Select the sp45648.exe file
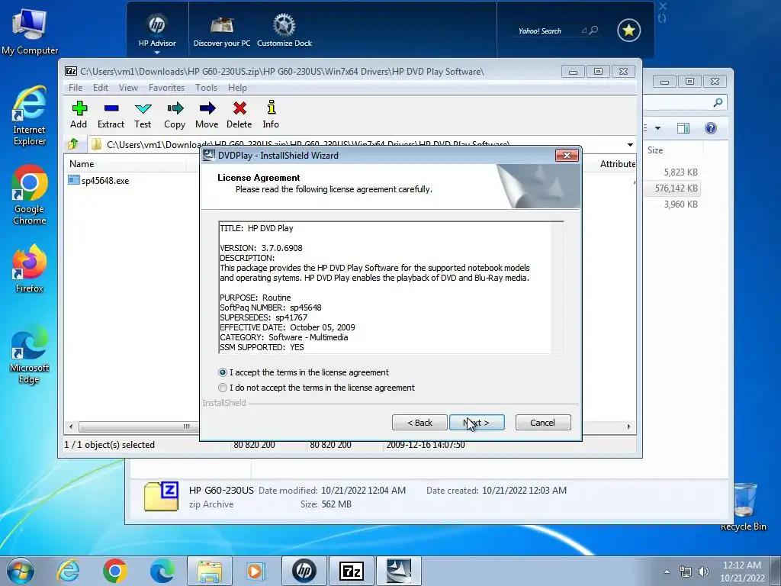 click(98, 180)
